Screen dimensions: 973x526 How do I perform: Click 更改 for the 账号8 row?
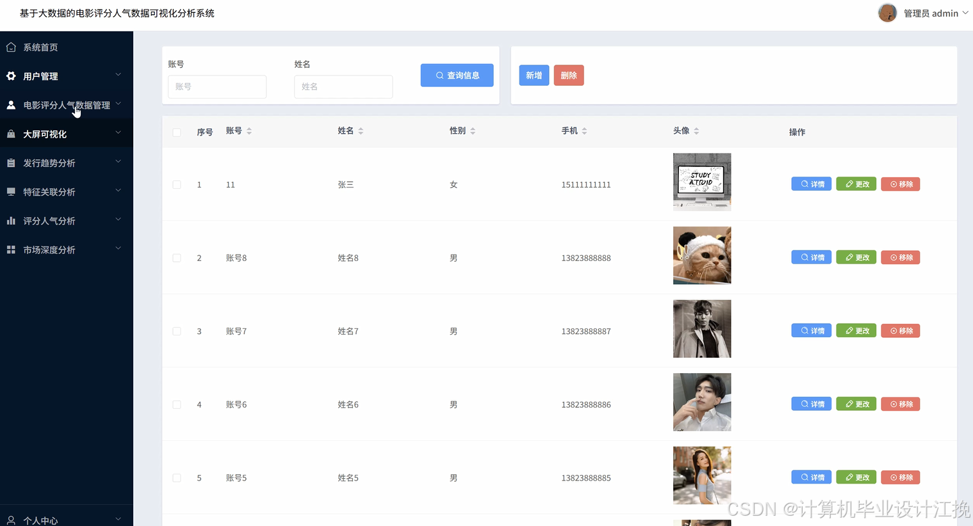pos(856,258)
